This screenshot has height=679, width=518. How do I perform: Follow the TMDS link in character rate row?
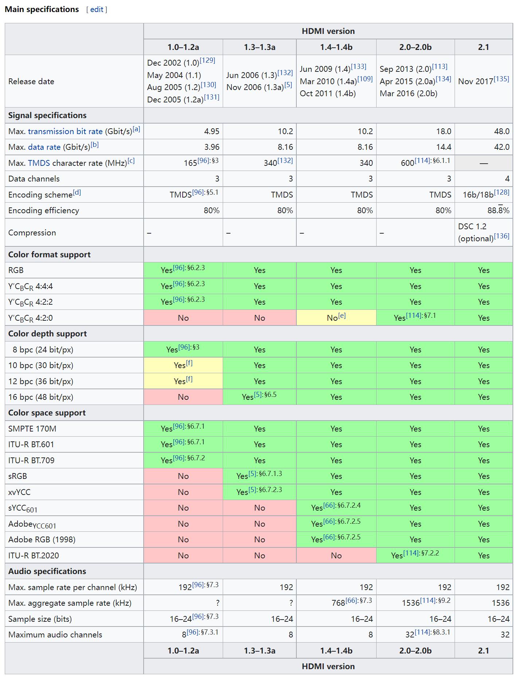click(x=39, y=163)
